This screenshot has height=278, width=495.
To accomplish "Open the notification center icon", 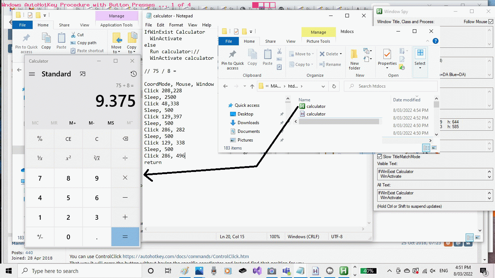I will (483, 271).
